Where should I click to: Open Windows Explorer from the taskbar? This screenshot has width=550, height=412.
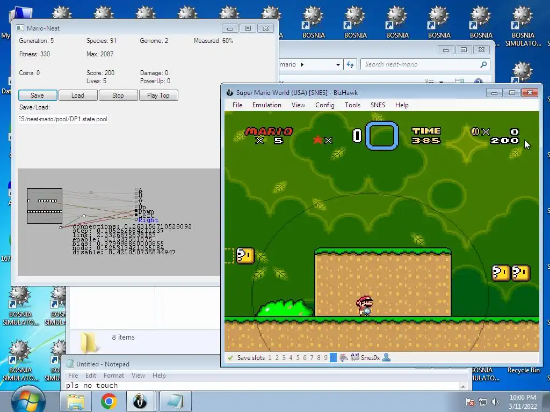(x=76, y=401)
